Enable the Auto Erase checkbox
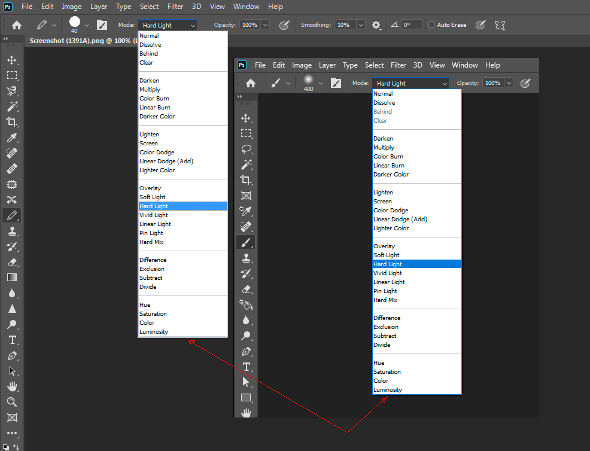 click(431, 25)
